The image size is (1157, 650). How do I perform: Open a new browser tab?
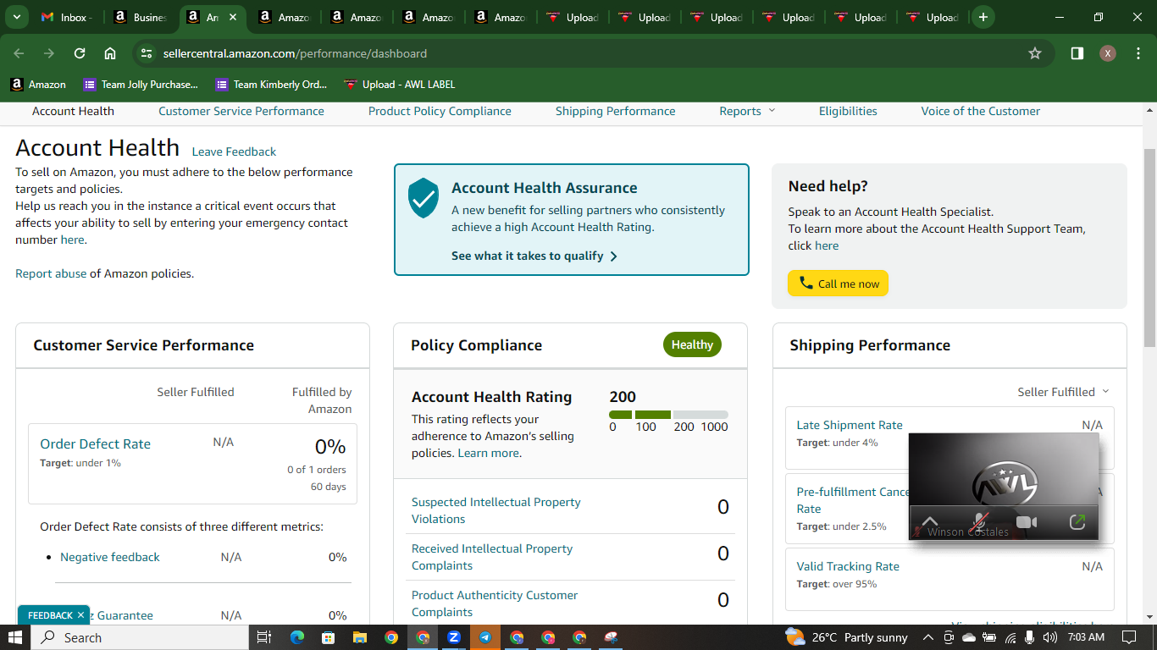click(x=983, y=17)
